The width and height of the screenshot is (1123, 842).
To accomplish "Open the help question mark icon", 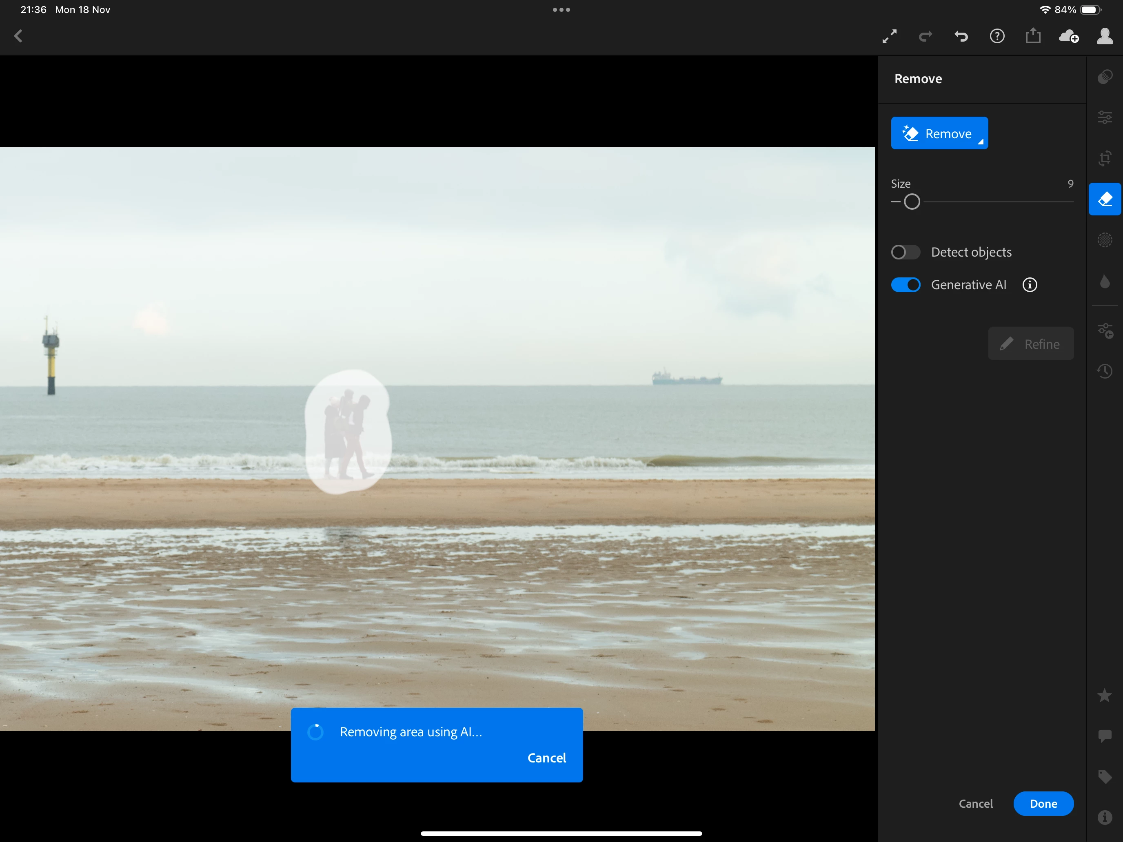I will tap(997, 36).
